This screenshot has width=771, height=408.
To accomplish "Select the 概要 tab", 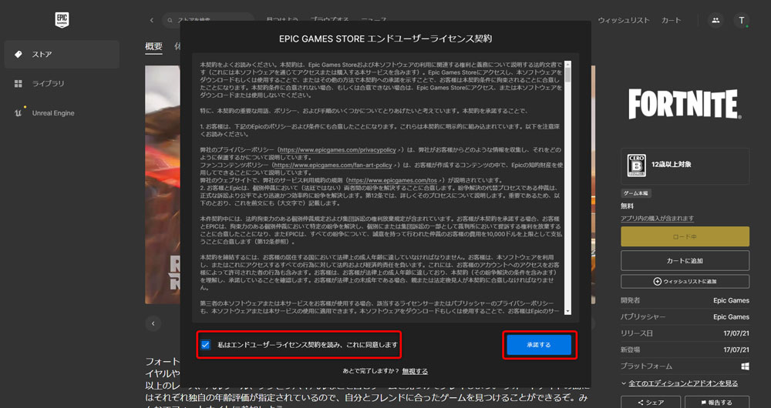I will tap(153, 46).
